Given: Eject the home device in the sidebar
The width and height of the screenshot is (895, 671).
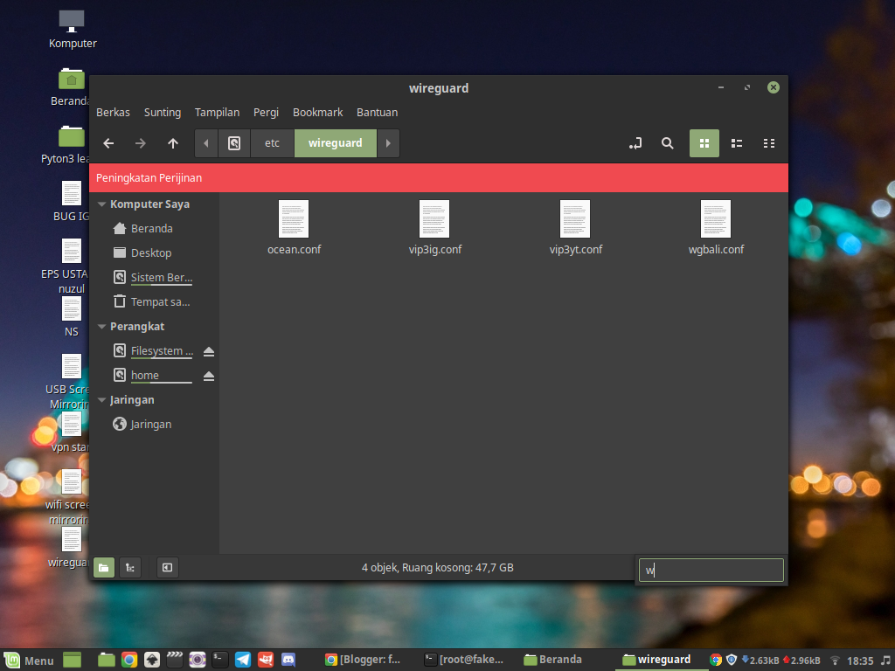Looking at the screenshot, I should pyautogui.click(x=208, y=375).
